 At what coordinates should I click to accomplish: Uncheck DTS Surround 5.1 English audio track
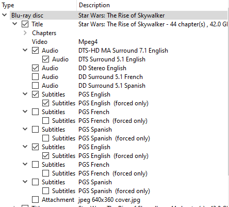45,59
